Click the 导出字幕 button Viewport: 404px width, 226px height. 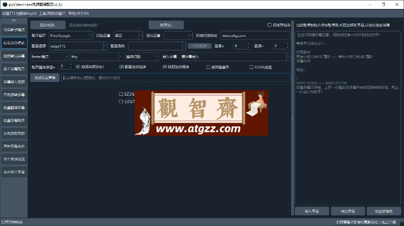(x=348, y=211)
